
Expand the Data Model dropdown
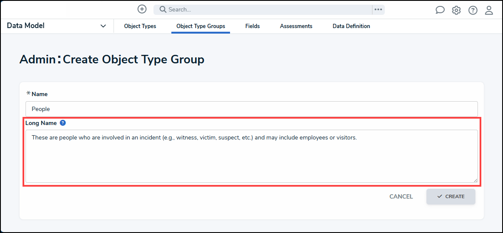[x=103, y=26]
